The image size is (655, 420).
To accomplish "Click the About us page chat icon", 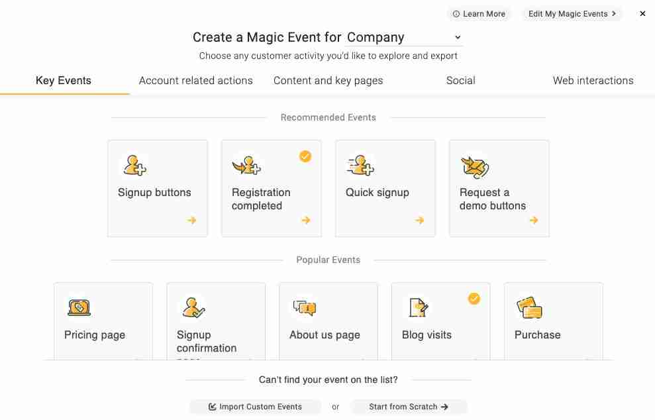I will pyautogui.click(x=305, y=309).
